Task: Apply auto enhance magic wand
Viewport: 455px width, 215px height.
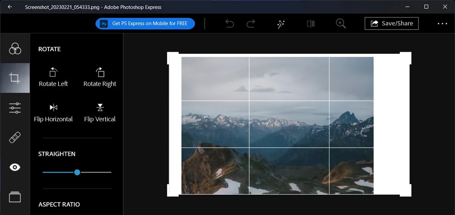Action: point(281,24)
